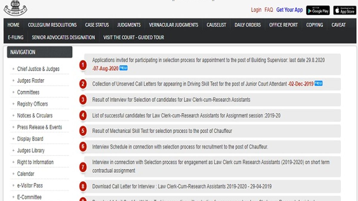
Task: Click red number 5 notice badge
Action: click(83, 131)
